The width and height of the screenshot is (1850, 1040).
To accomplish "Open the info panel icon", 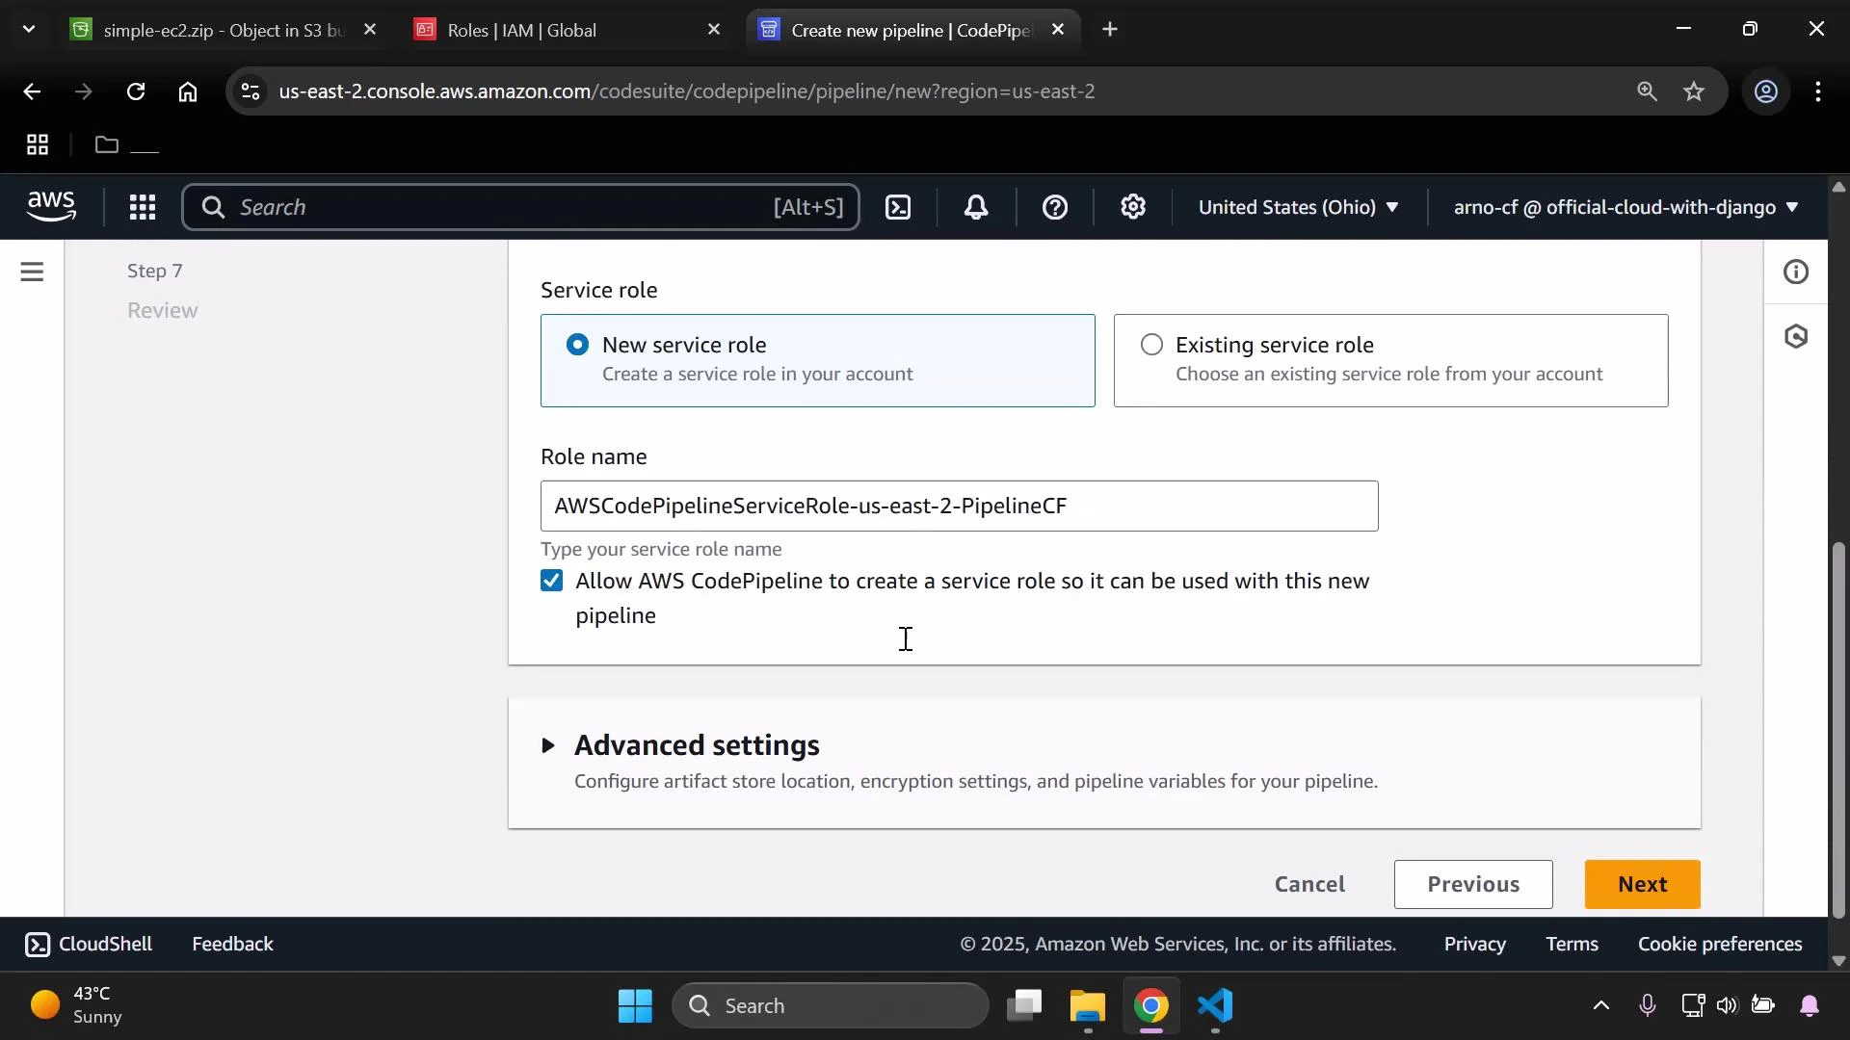I will click(x=1796, y=273).
